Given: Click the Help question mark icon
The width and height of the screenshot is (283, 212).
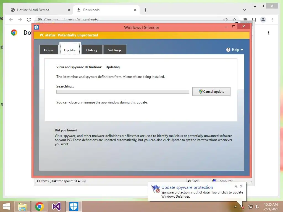Looking at the screenshot, I should [x=228, y=50].
